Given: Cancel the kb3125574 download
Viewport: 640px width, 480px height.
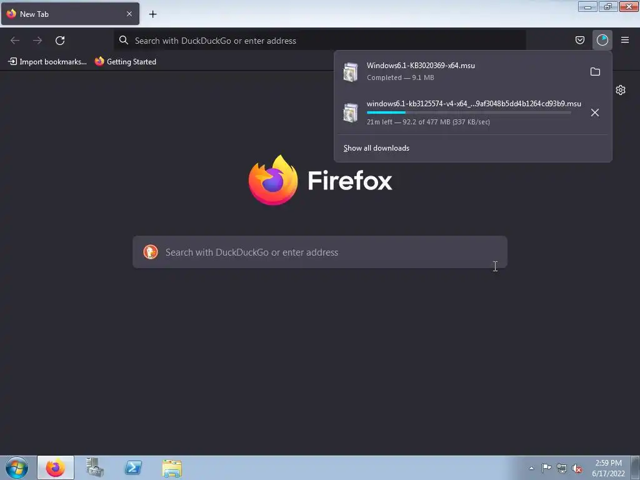Looking at the screenshot, I should [595, 112].
